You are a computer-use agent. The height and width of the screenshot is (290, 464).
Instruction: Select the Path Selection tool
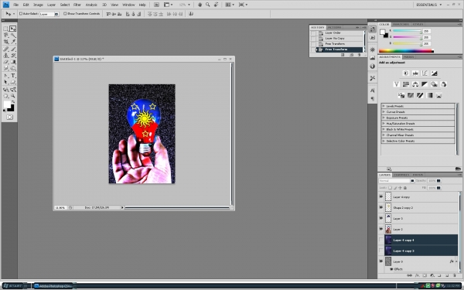[x=5, y=82]
